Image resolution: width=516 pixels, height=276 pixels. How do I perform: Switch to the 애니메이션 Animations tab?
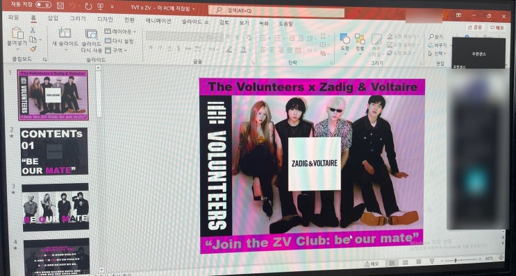point(158,21)
